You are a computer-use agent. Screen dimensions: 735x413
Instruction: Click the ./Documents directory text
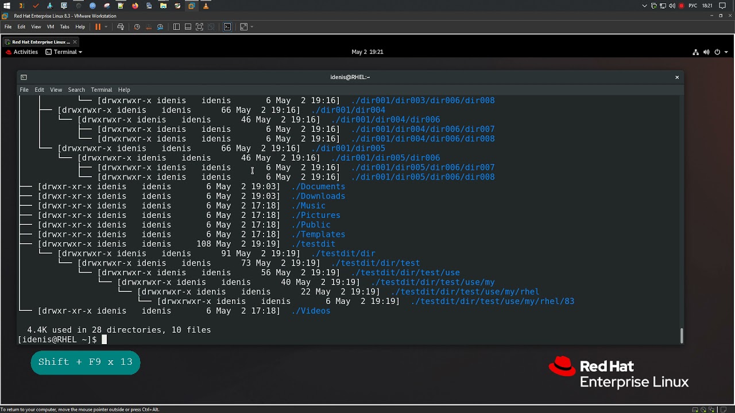pos(318,186)
